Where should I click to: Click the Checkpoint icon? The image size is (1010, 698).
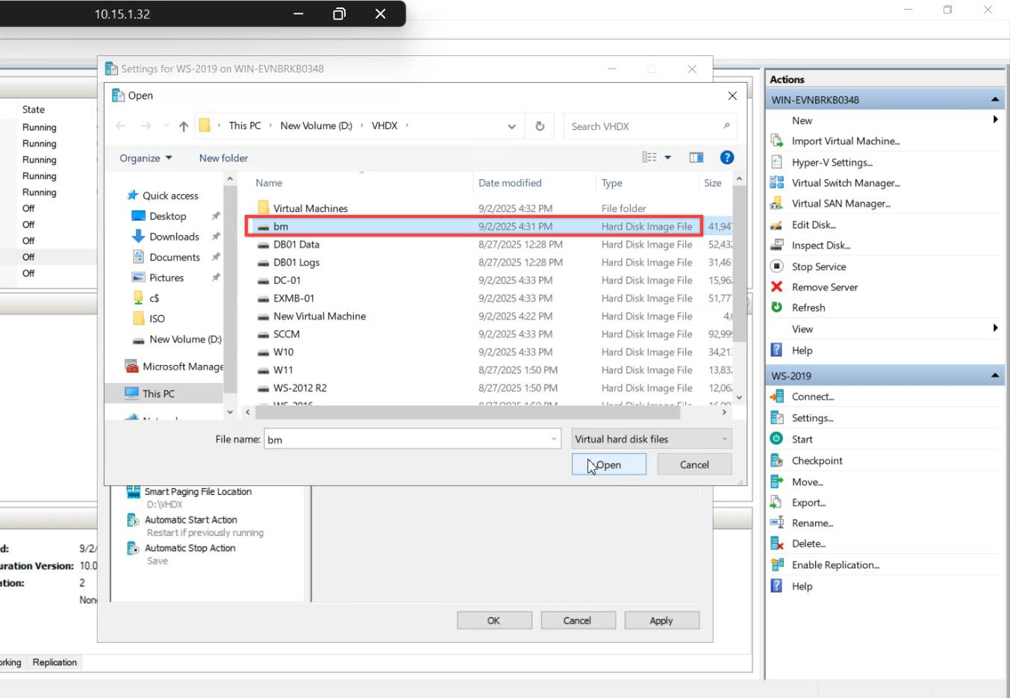[776, 461]
